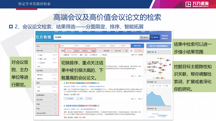This screenshot has height=121, width=216.
Task: Open the 显示20条 dropdown
Action: click(x=119, y=51)
